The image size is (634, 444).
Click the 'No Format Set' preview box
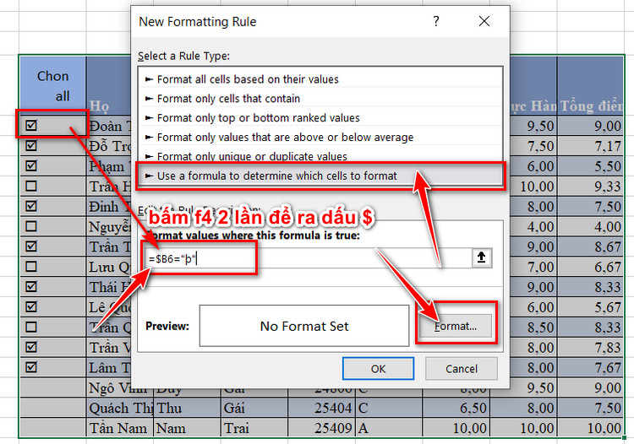pos(304,326)
